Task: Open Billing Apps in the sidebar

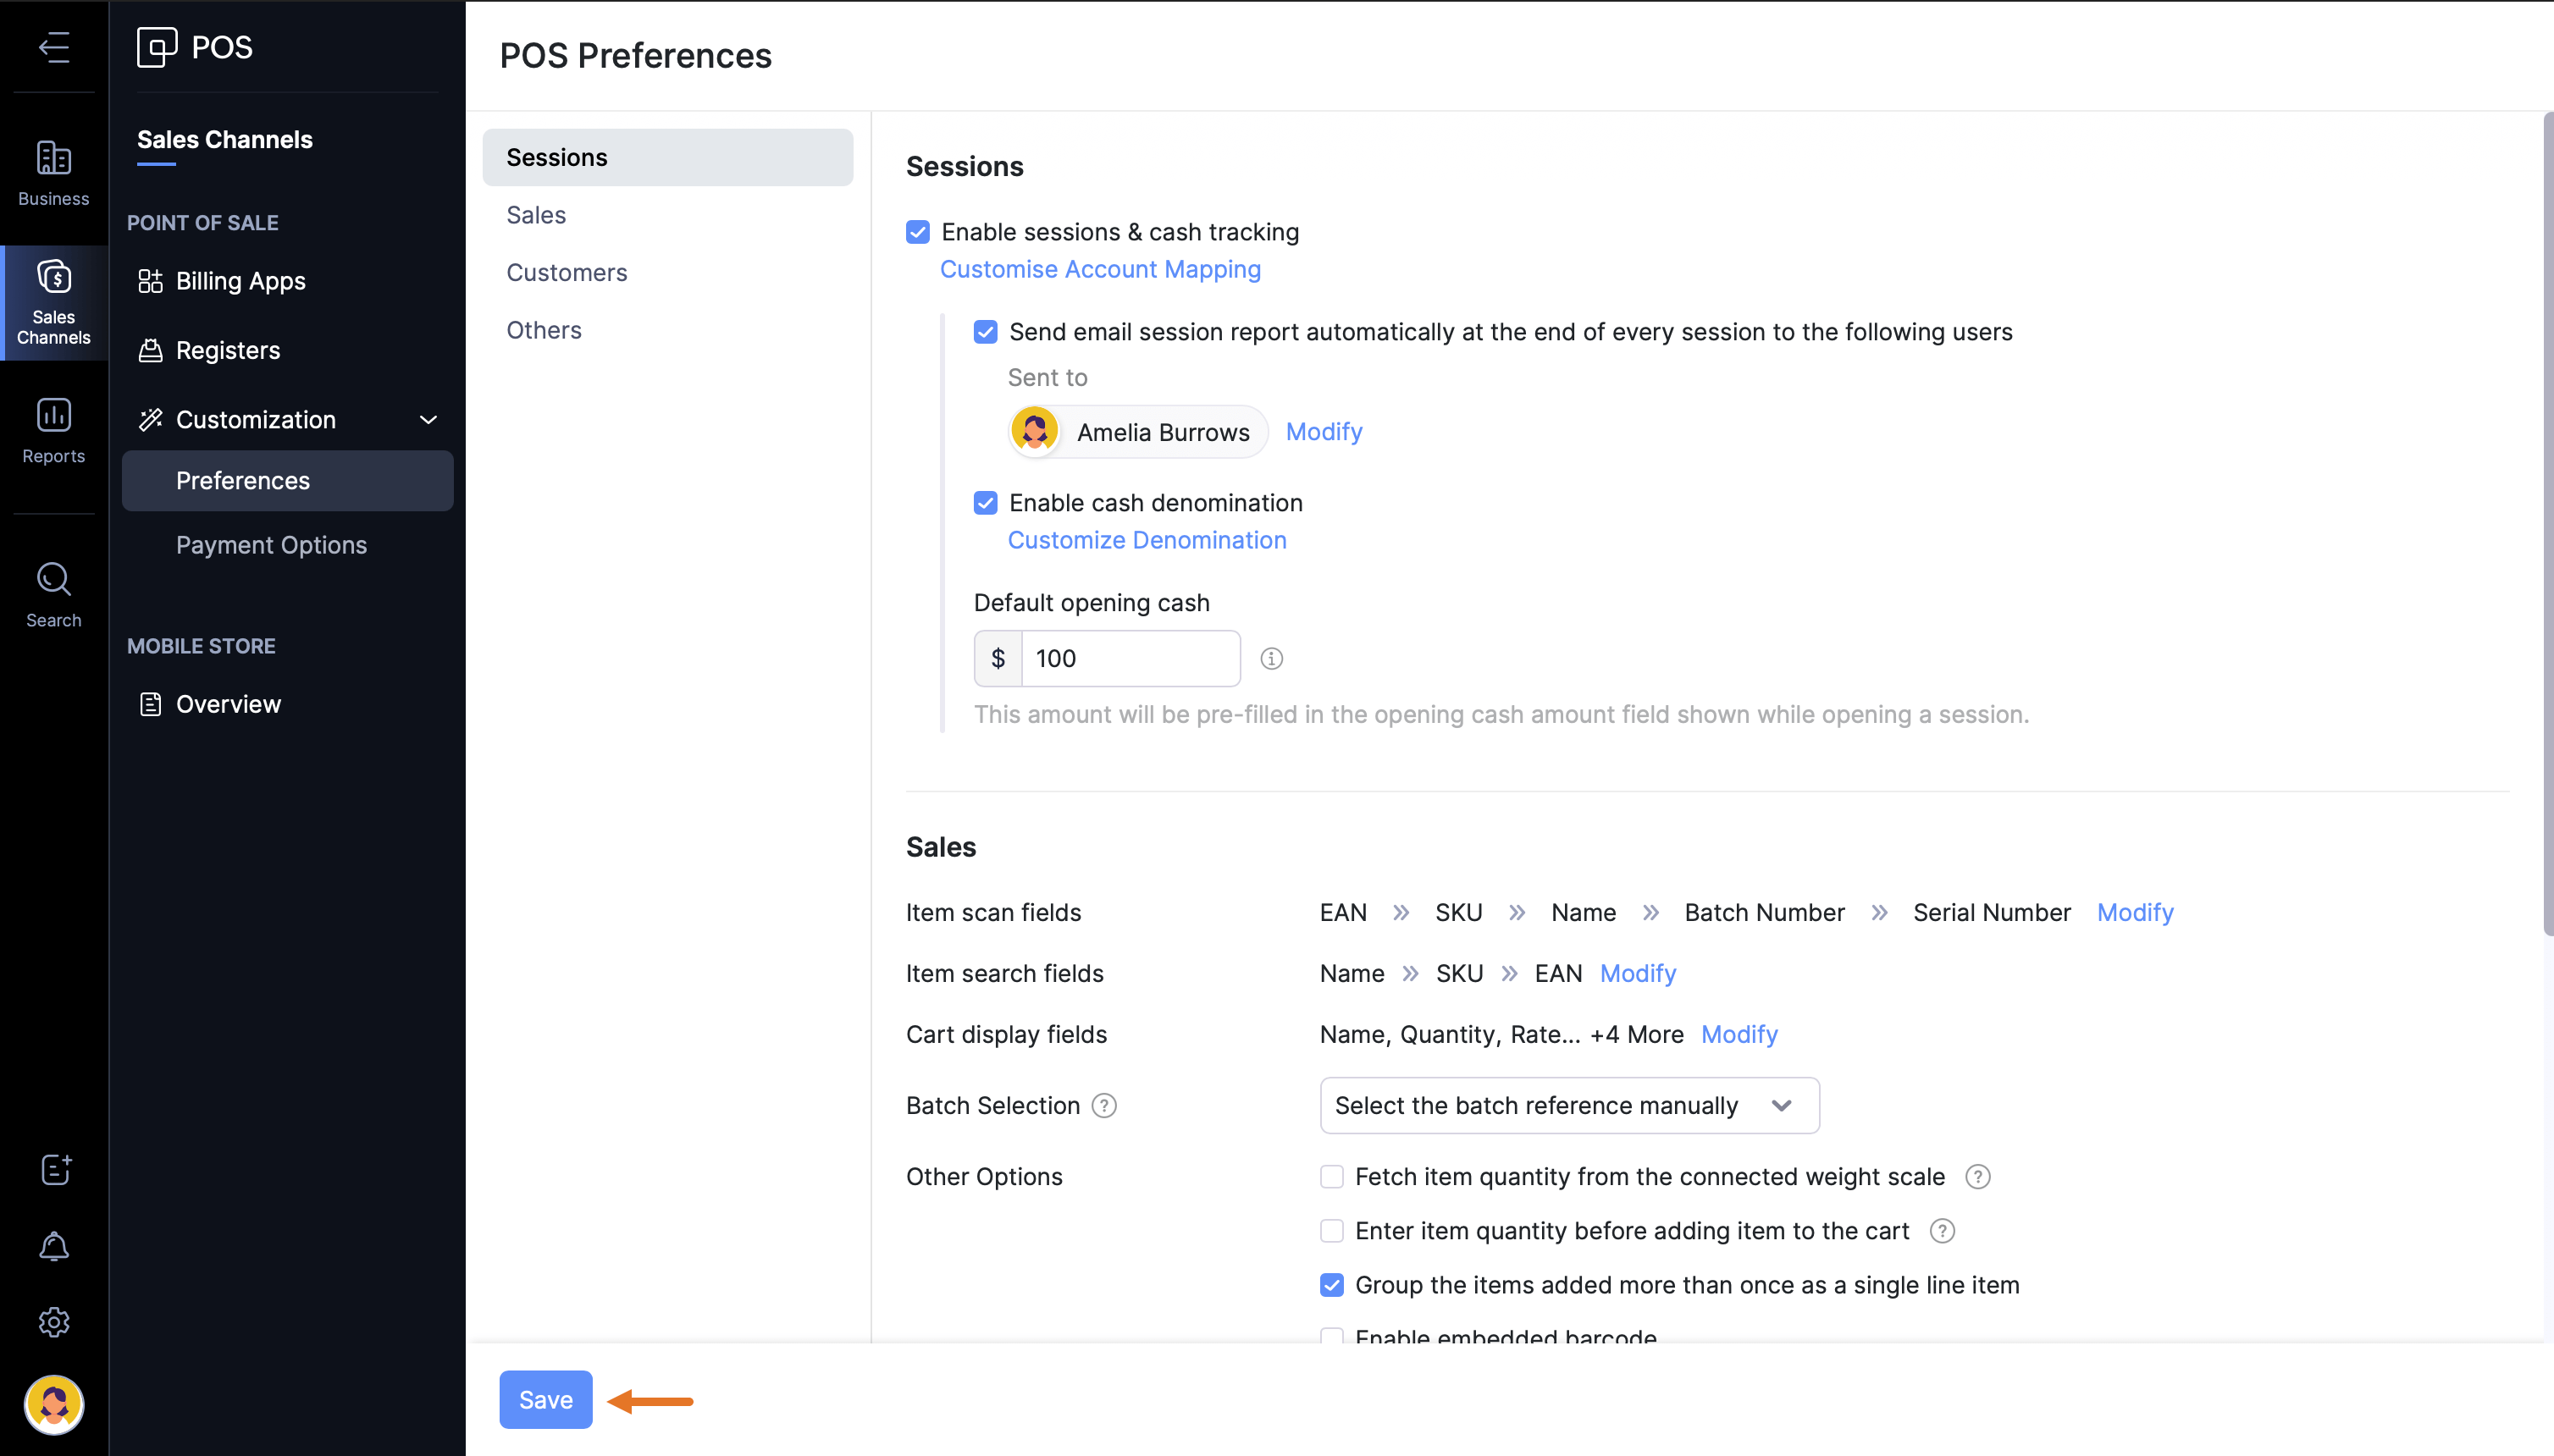Action: click(x=240, y=281)
